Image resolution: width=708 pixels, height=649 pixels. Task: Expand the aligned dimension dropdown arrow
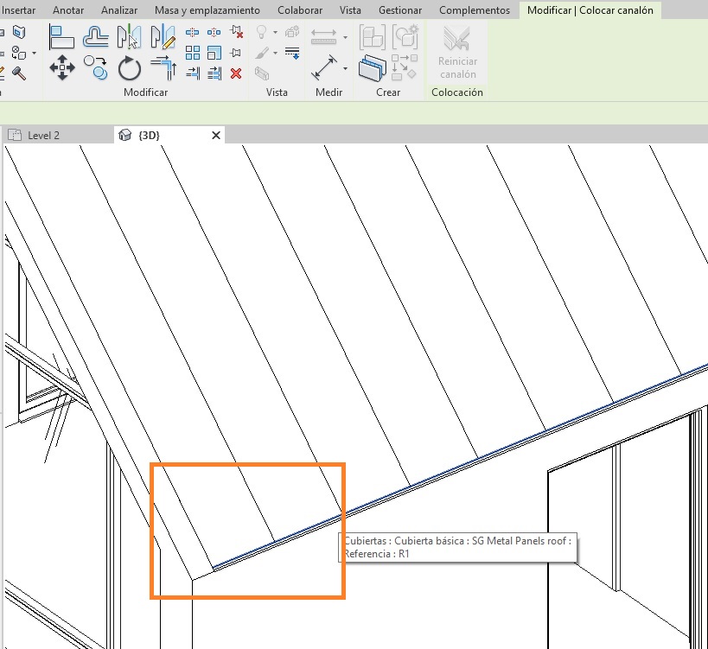[x=346, y=37]
